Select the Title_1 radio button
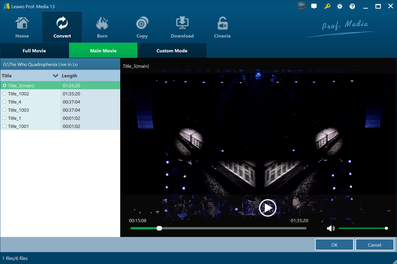 tap(4, 118)
